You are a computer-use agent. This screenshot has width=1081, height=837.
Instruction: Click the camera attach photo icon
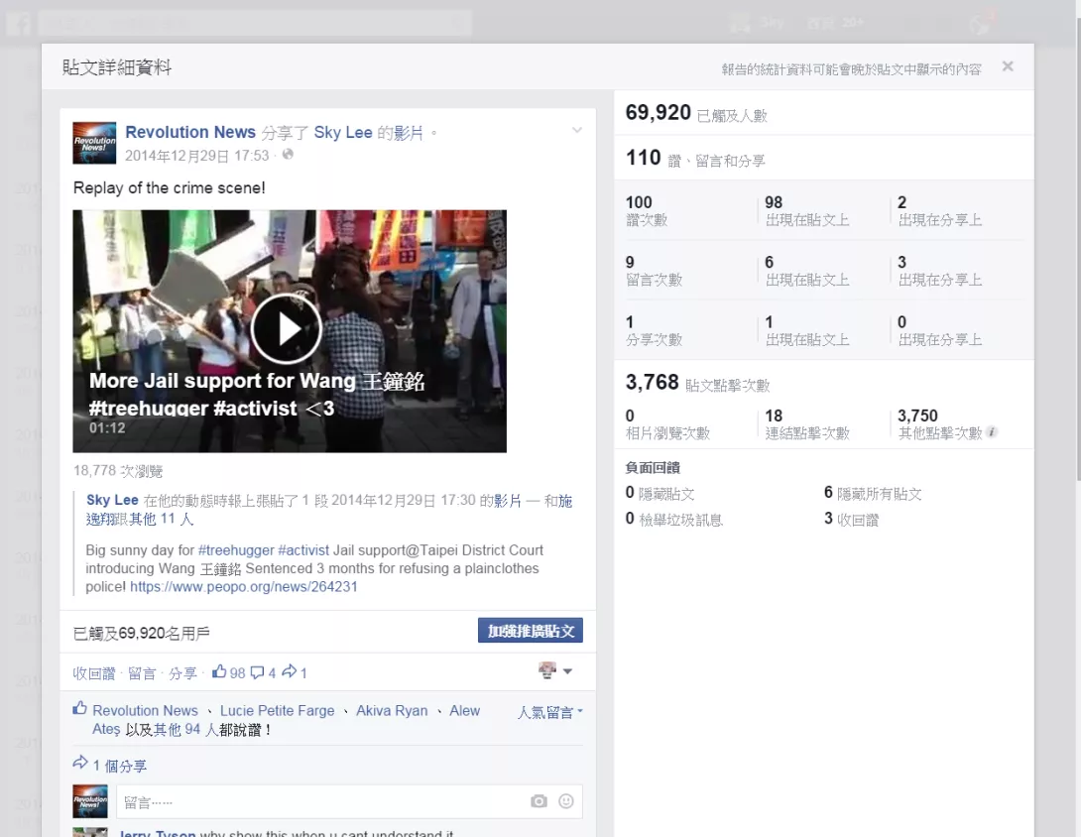[540, 801]
